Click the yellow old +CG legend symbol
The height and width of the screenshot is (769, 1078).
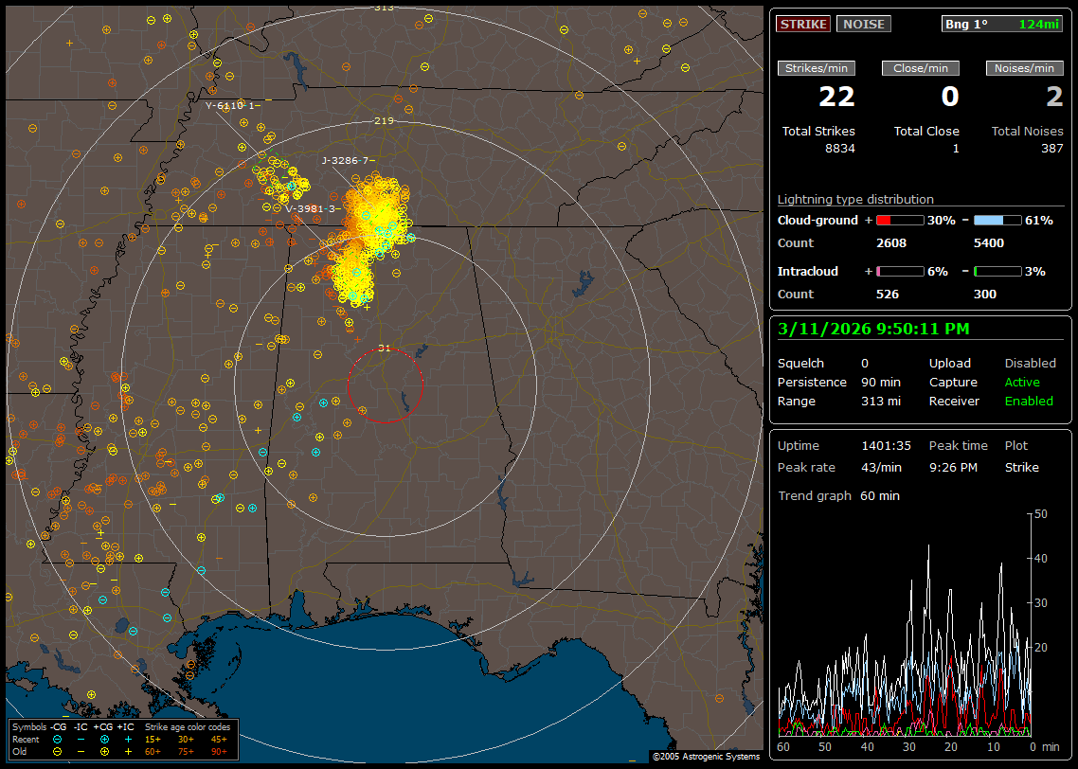pyautogui.click(x=104, y=750)
